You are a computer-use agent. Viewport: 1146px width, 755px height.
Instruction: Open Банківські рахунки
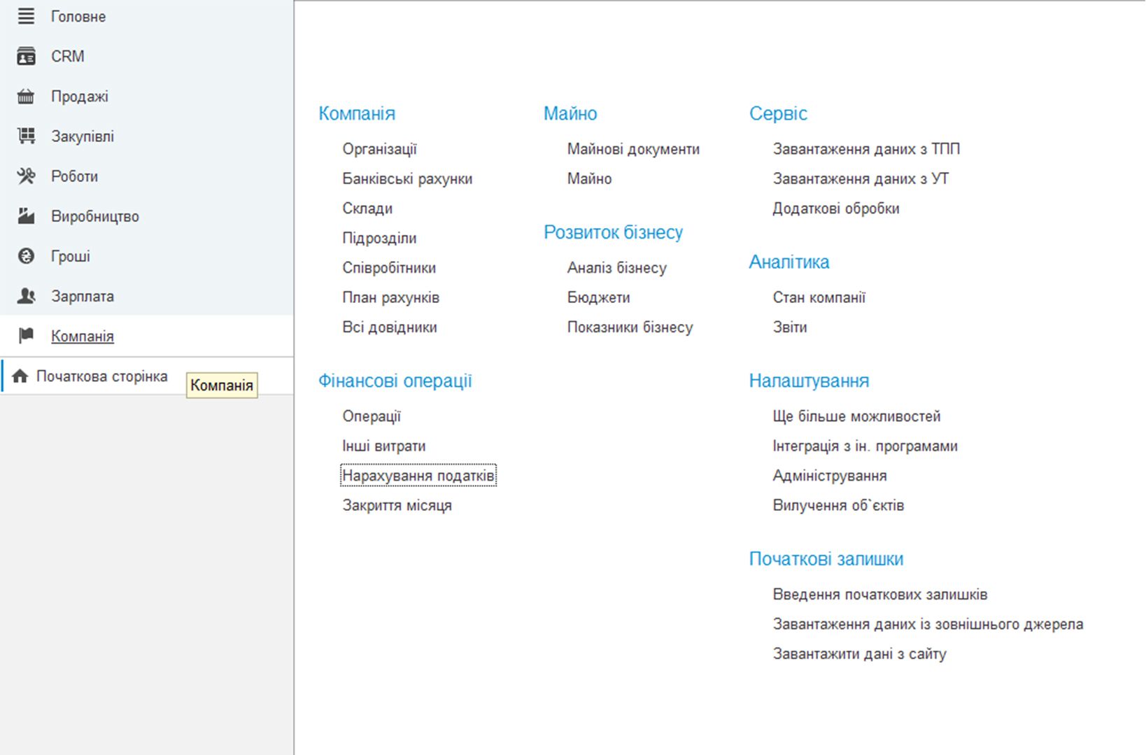click(407, 178)
